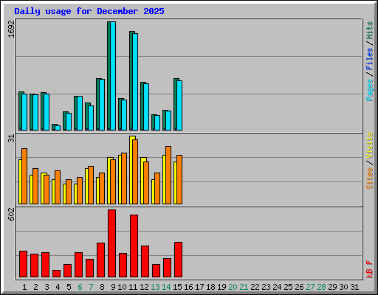Select the cyan hits bar for day 11
This screenshot has width=378, height=295.
pyautogui.click(x=135, y=82)
